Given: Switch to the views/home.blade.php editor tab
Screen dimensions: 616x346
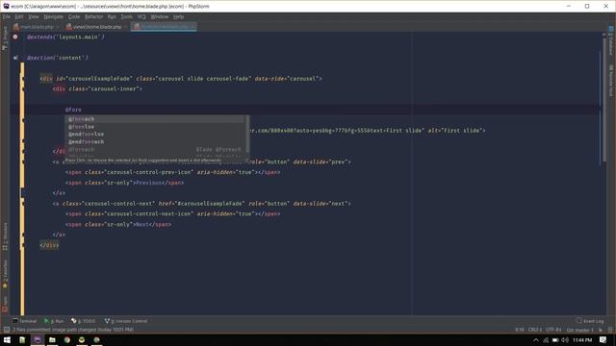Looking at the screenshot, I should tap(97, 27).
